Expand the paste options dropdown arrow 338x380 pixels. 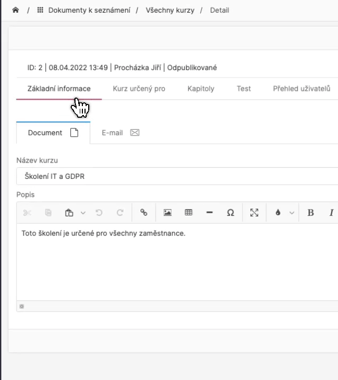coord(83,213)
